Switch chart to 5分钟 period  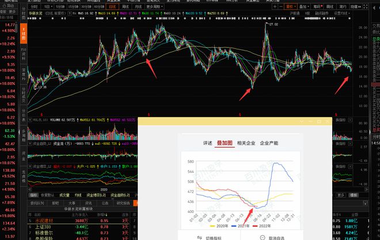point(60,7)
